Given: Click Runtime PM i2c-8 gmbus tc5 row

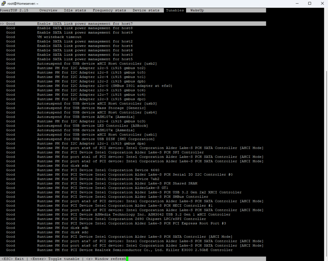Looking at the screenshot, I should tap(76, 72).
